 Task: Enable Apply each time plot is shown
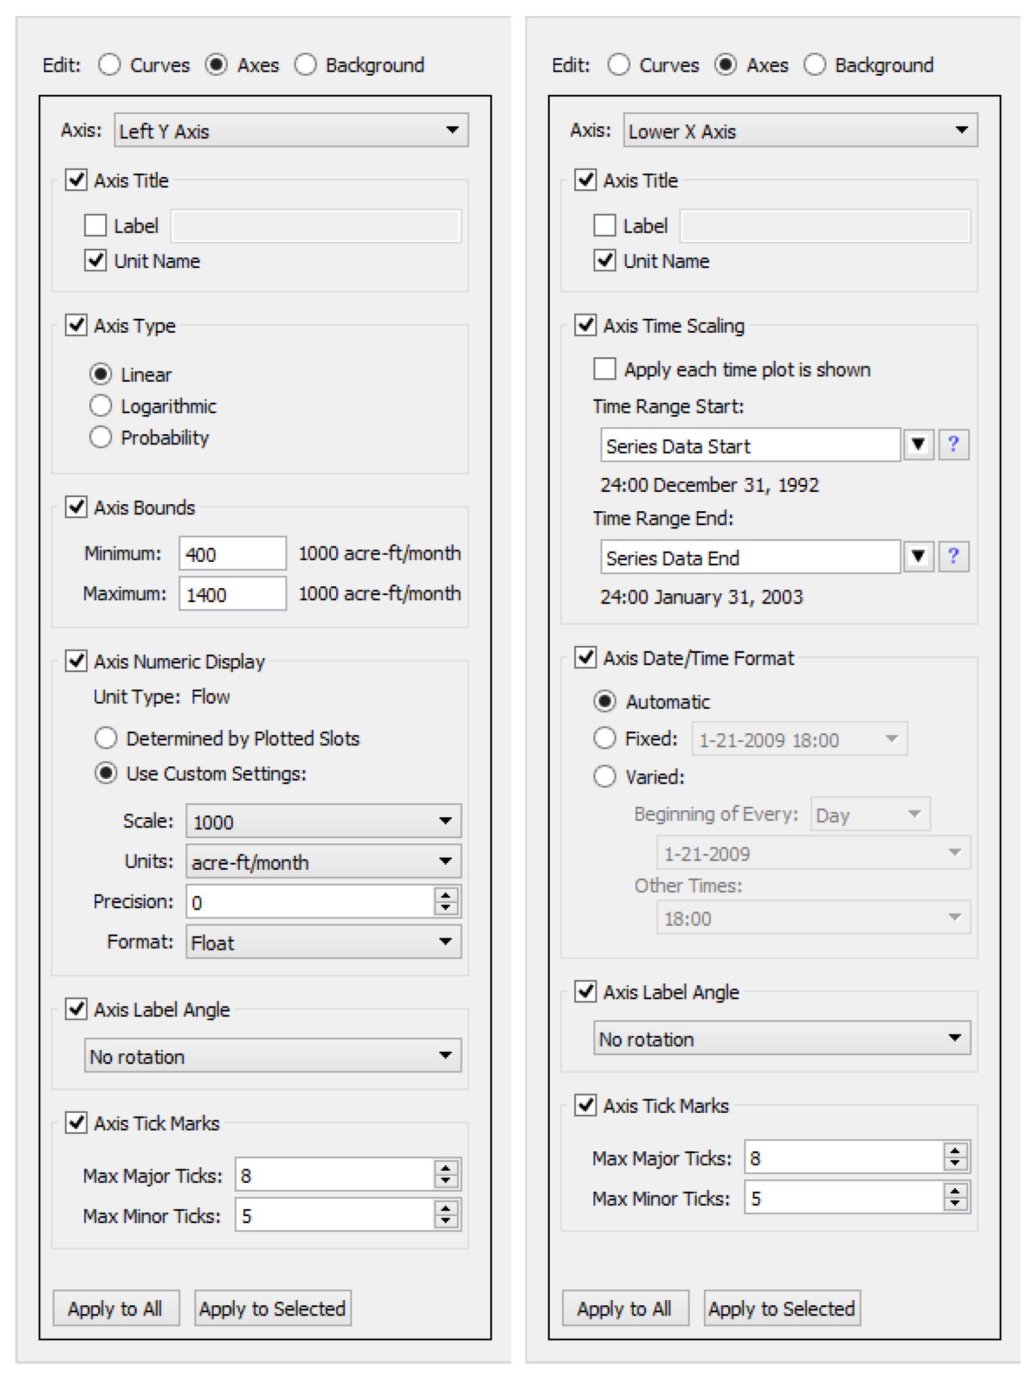[x=604, y=369]
